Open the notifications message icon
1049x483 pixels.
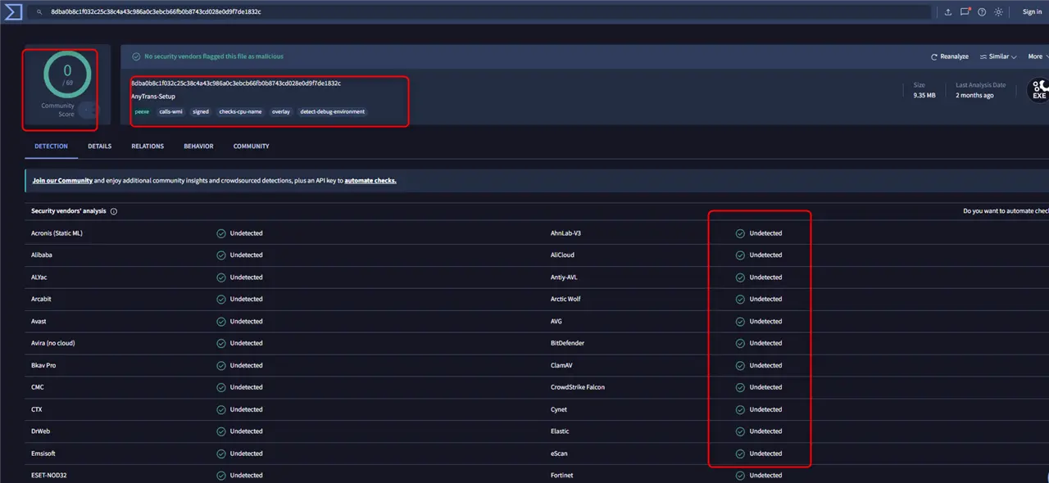coord(965,12)
